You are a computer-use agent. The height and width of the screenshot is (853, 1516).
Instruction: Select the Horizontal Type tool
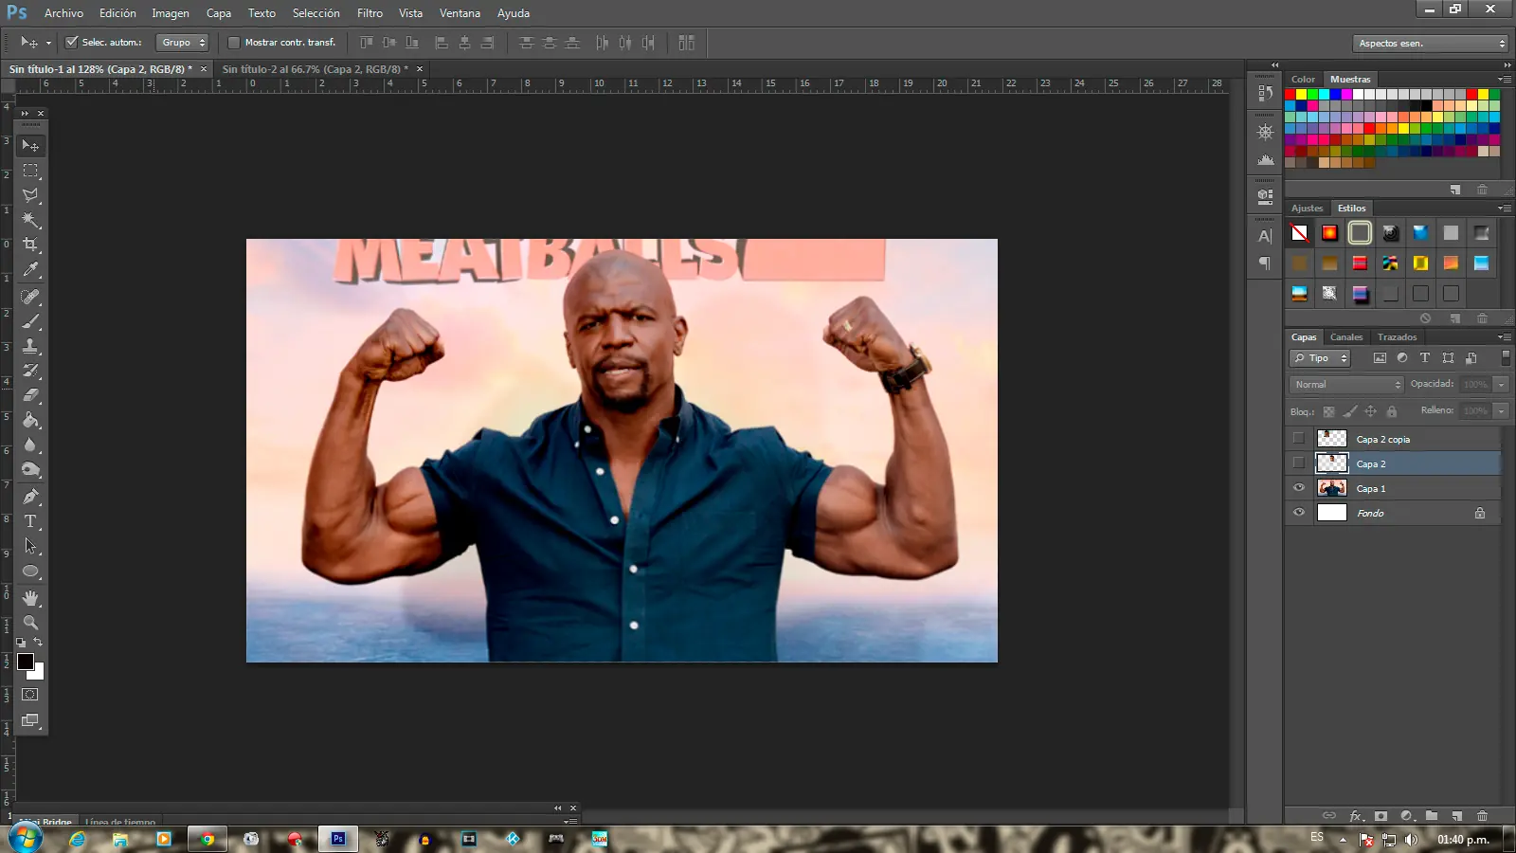30,521
